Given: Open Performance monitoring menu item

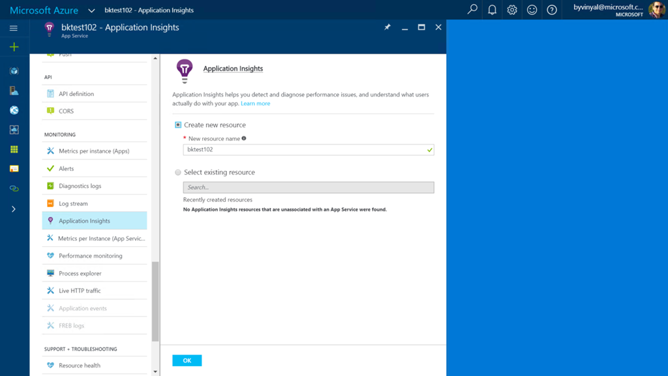Looking at the screenshot, I should click(x=95, y=256).
